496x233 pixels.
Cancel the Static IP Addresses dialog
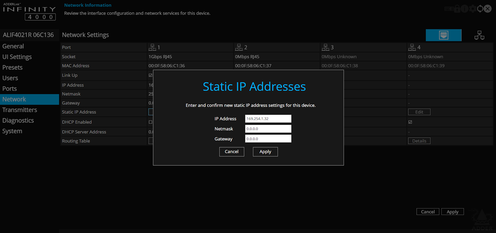[232, 152]
